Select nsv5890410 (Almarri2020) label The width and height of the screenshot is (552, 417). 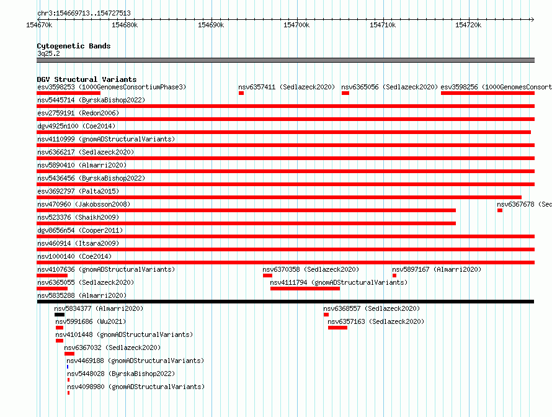click(x=82, y=165)
